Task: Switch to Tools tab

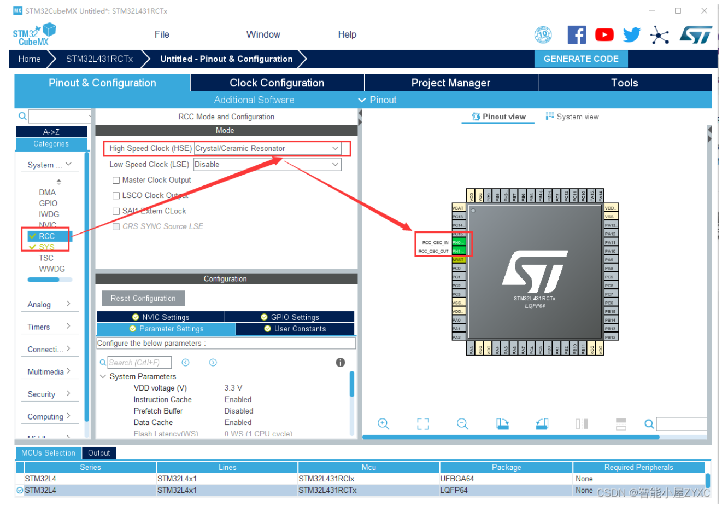Action: (x=625, y=83)
